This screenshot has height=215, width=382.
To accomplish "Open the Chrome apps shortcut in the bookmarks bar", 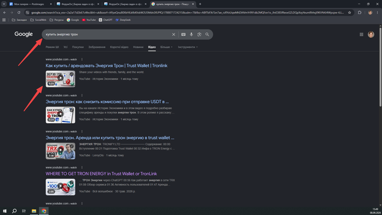I will (x=4, y=20).
